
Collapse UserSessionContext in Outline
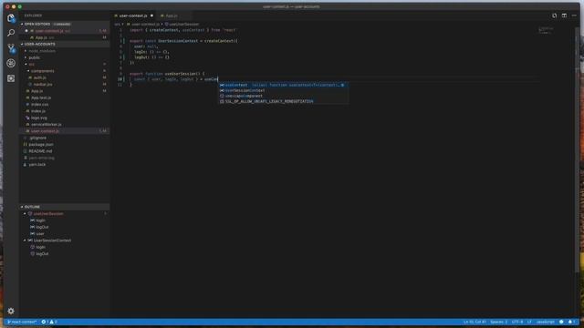(x=26, y=241)
